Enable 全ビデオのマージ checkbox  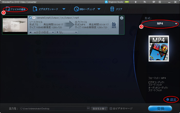tap(111, 108)
